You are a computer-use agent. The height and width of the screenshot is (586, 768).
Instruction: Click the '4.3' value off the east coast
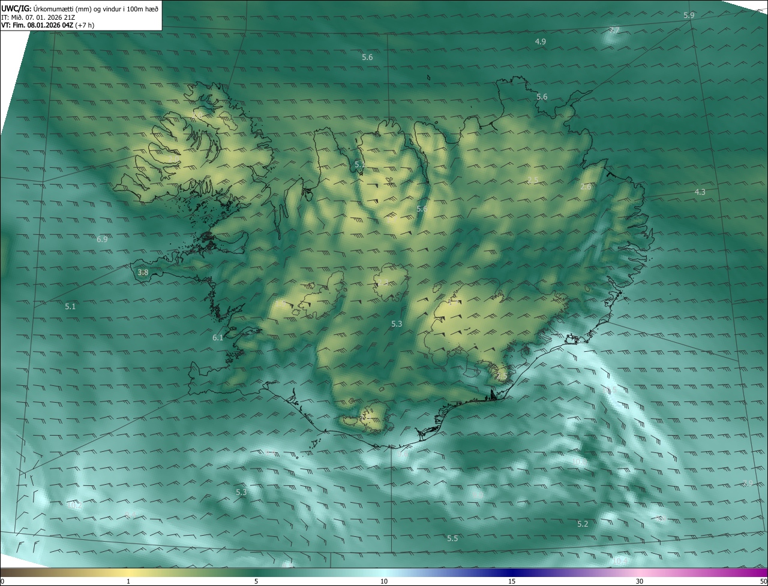click(700, 192)
